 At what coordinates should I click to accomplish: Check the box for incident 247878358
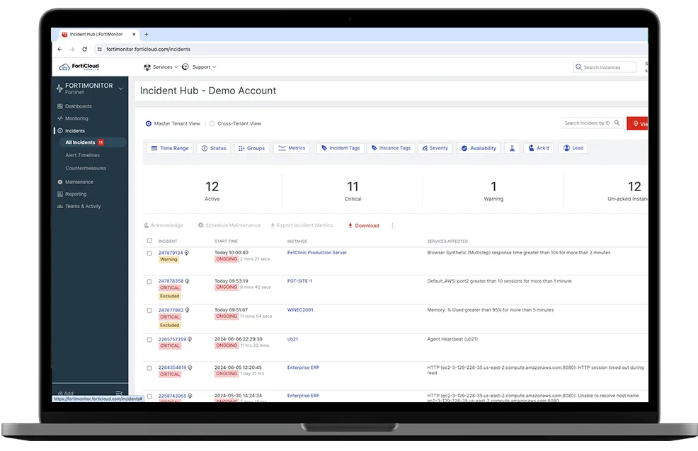(x=149, y=282)
